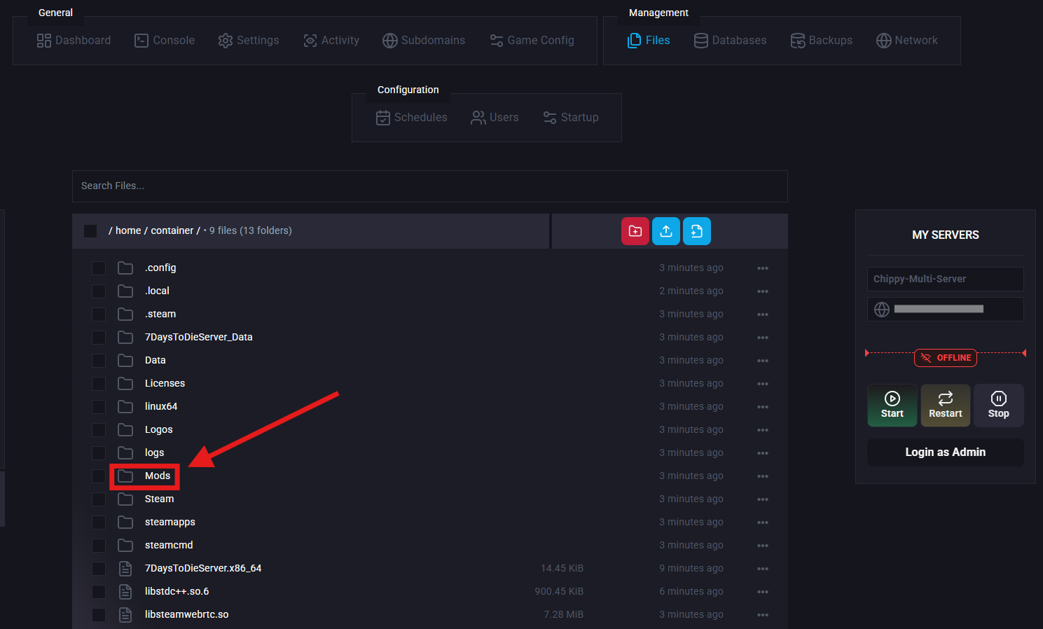Open the Startup tab
This screenshot has height=629, width=1043.
pyautogui.click(x=571, y=118)
